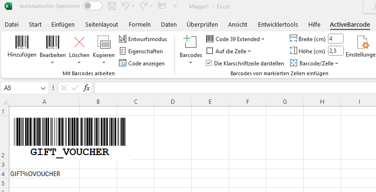Viewport: 376px width, 192px height.
Task: Click the Excel application logo icon
Action: point(8,6)
